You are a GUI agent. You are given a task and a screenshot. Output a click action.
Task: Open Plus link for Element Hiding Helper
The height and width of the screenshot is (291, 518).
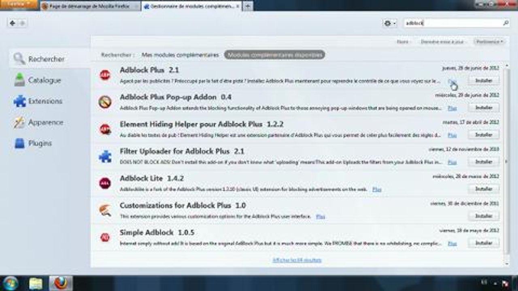point(452,135)
